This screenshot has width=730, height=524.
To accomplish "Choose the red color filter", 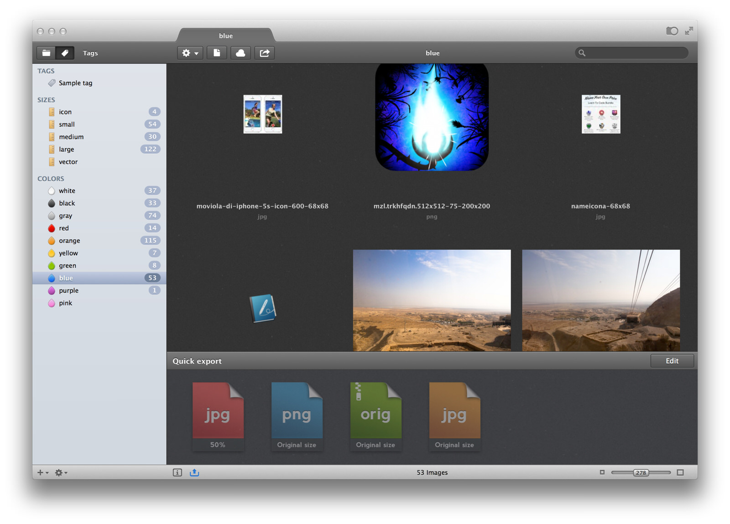I will 99,228.
